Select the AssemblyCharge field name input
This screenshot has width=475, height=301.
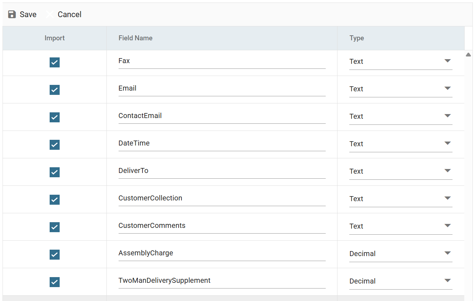(222, 253)
